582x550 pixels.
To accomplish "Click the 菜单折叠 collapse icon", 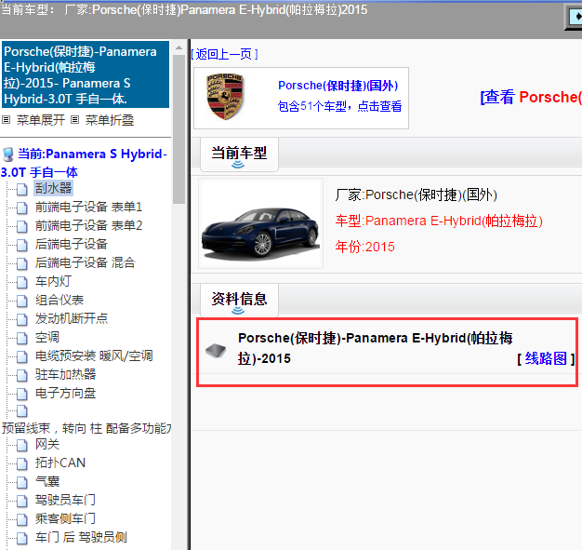I will click(75, 120).
